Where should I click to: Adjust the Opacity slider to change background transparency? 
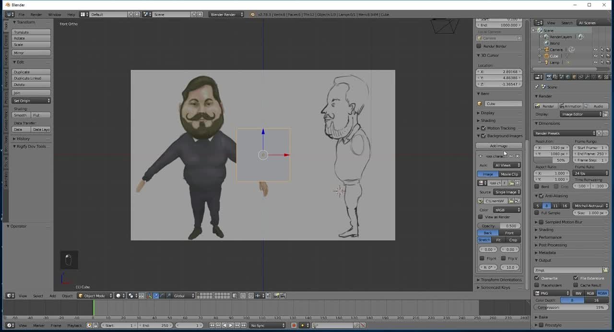[499, 225]
